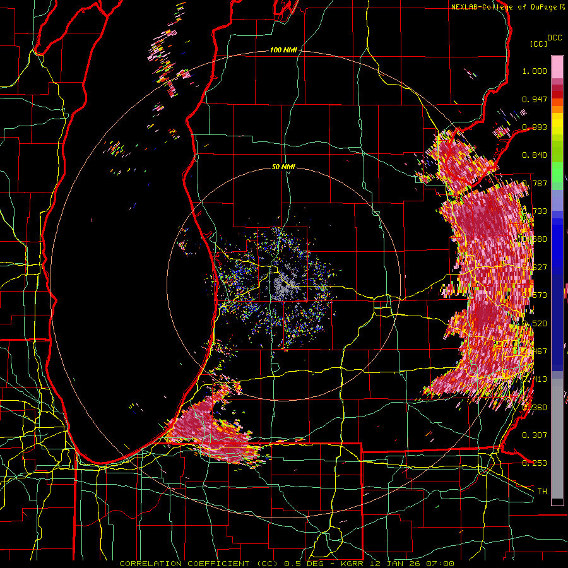Click the 100 NMI range ring label
568x568 pixels.
pos(283,50)
